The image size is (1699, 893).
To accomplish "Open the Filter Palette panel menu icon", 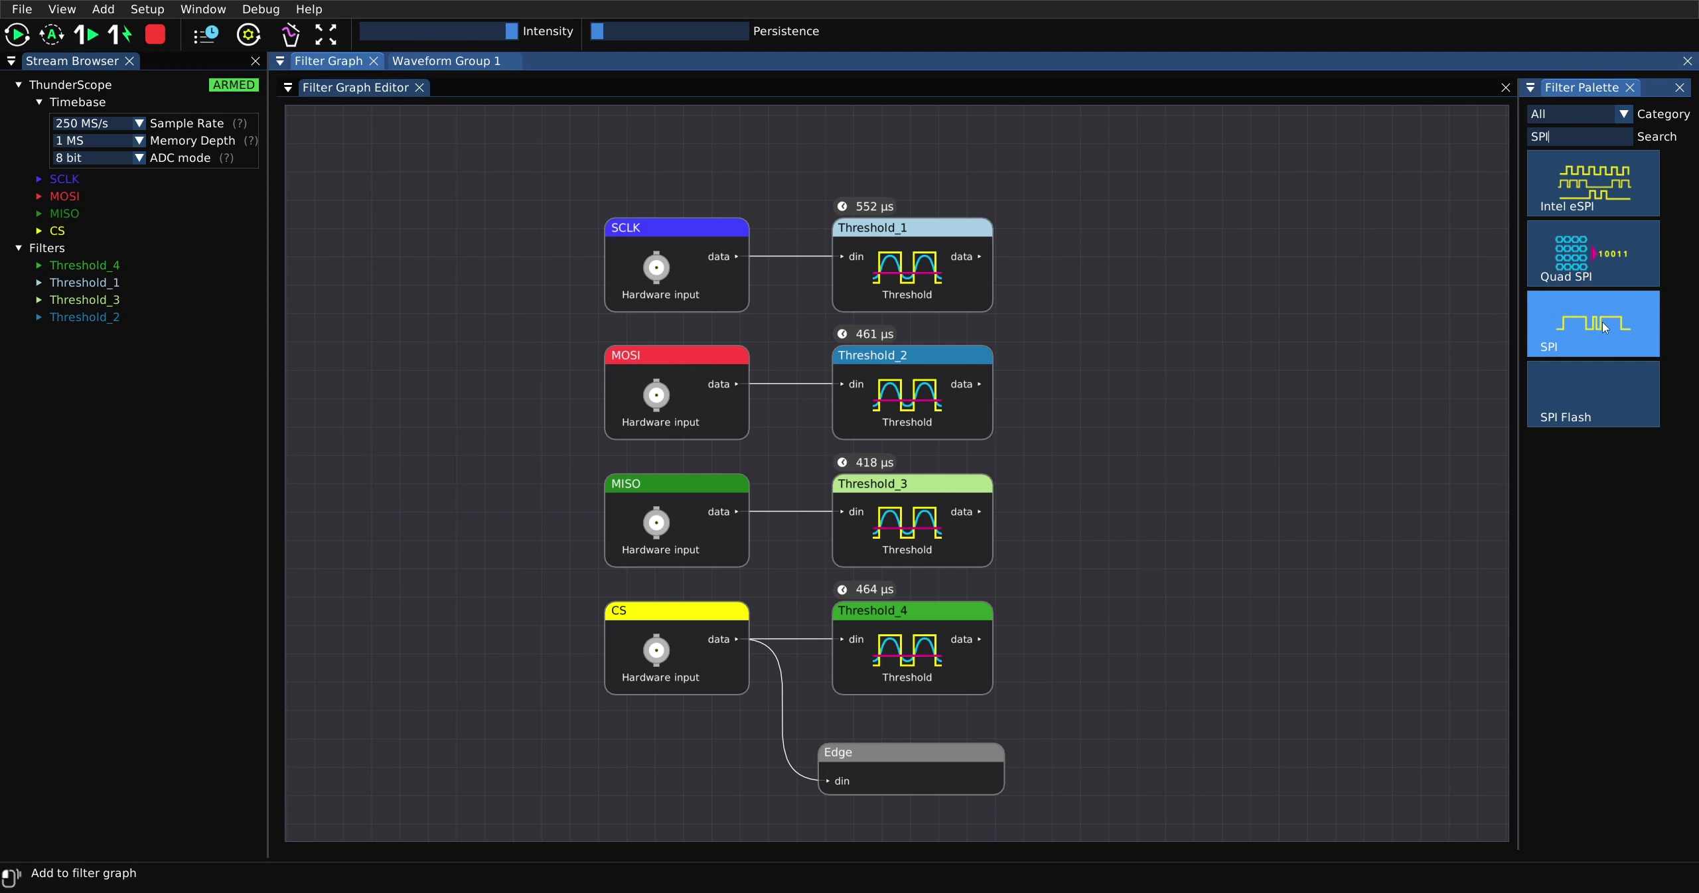I will pyautogui.click(x=1530, y=88).
